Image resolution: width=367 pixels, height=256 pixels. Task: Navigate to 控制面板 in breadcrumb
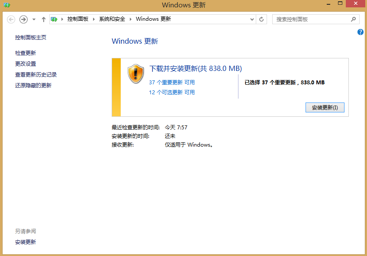[77, 19]
